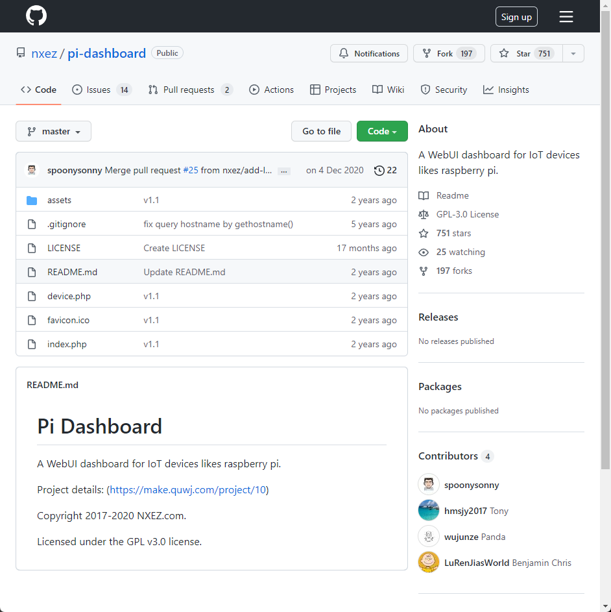
Task: View commit history clock icon
Action: tap(379, 171)
